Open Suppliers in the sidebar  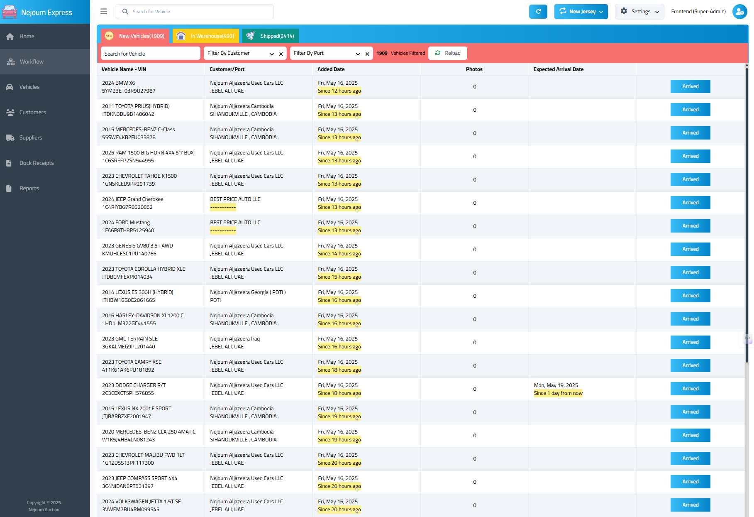coord(45,138)
